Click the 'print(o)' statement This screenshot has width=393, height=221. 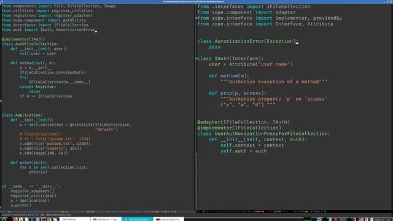[38, 172]
